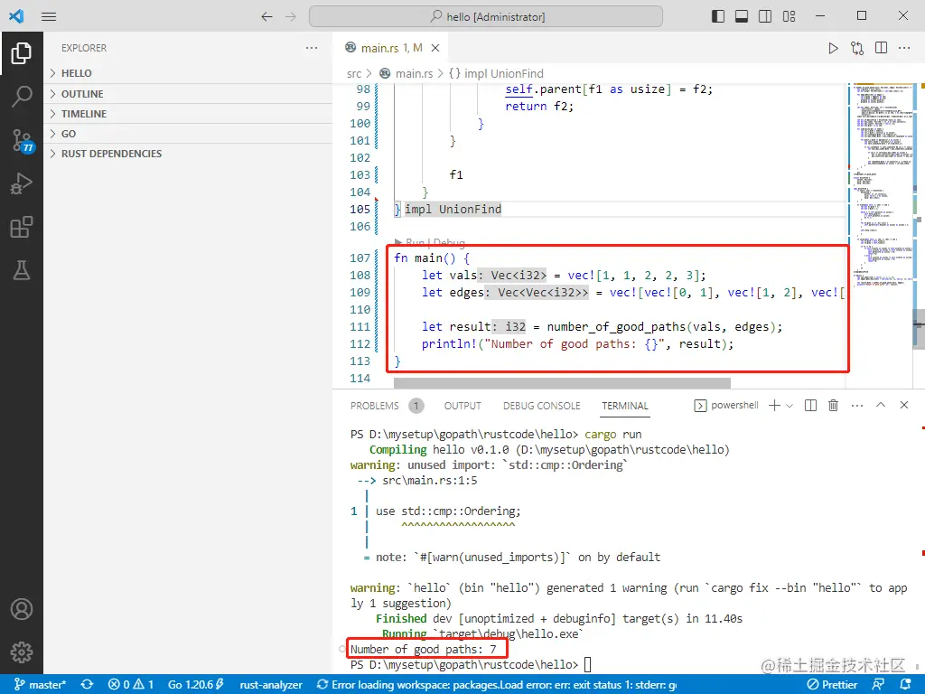Open Explorer views and more actions ellipsis

point(312,48)
